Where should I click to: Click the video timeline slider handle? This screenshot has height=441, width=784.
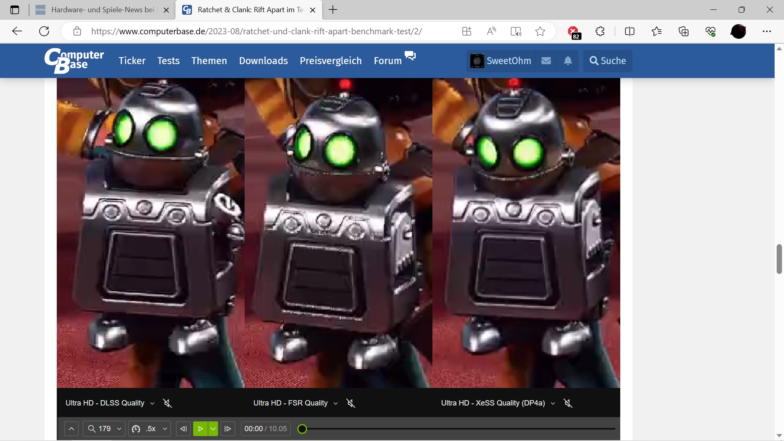[302, 429]
